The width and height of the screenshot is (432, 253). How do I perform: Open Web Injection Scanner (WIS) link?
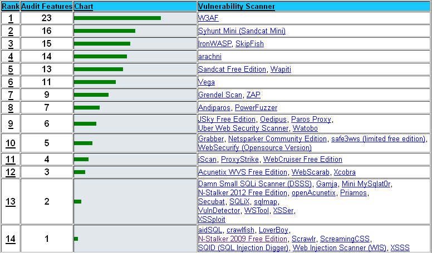pyautogui.click(x=340, y=248)
